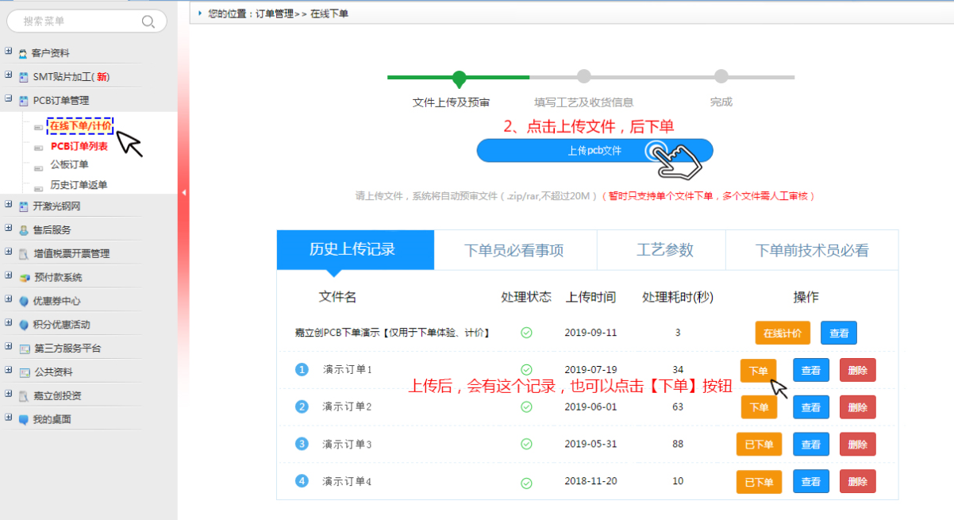Click the 客户资料 person icon

click(23, 54)
